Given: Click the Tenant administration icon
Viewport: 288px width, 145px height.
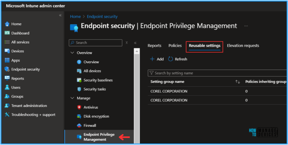Looking at the screenshot, I should pos(7,106).
